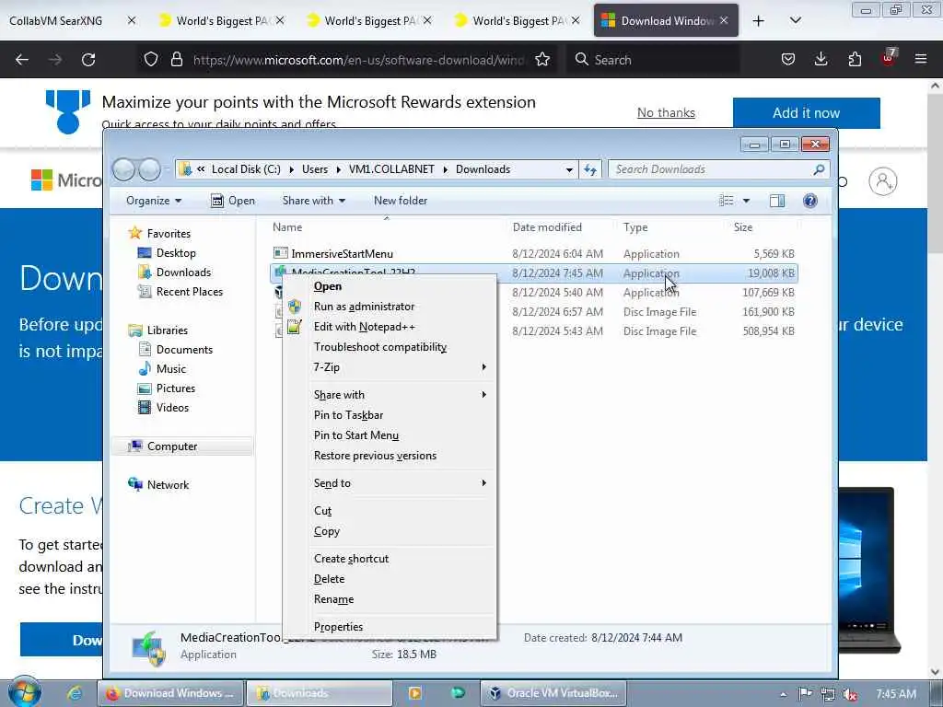Open Microsoft account sign-in avatar
Image resolution: width=943 pixels, height=707 pixels.
[x=883, y=181]
